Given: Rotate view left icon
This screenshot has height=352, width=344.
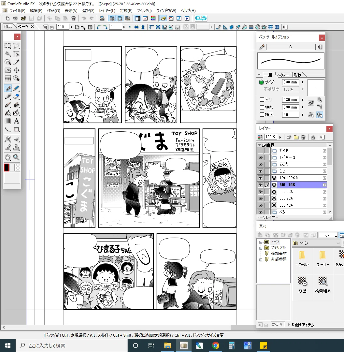Looking at the screenshot, I should [98, 27].
